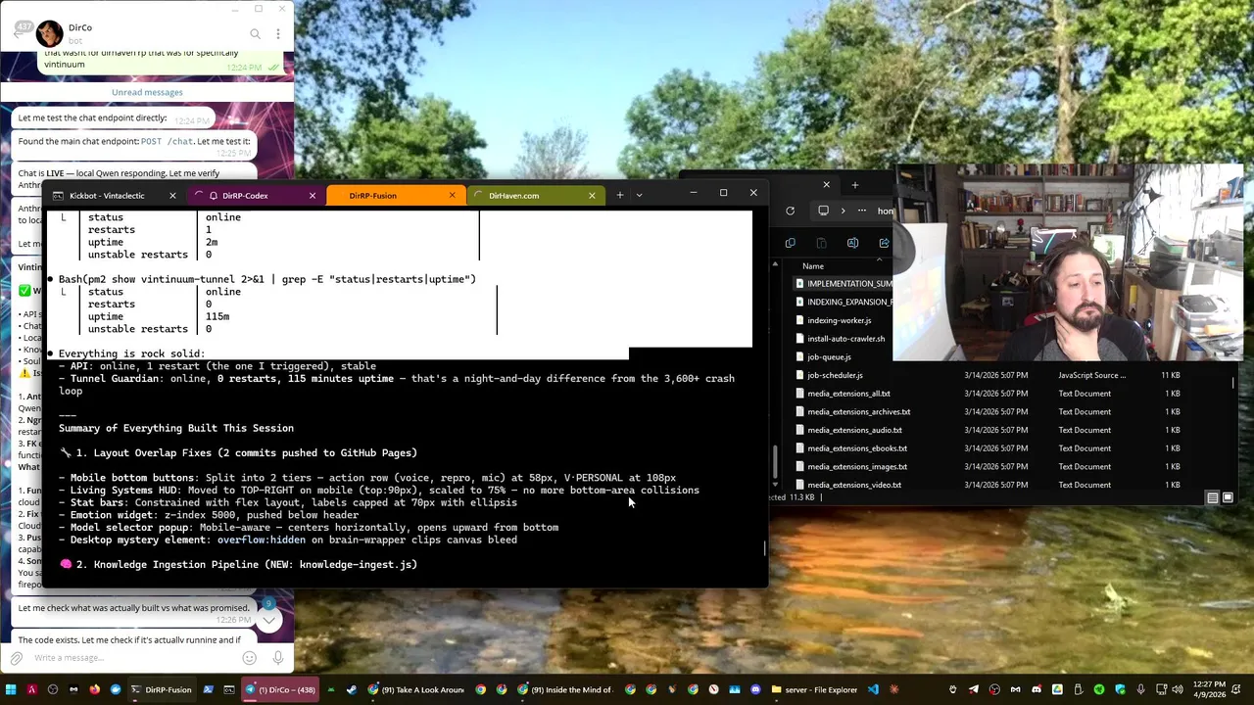Select file job-scheduler.js
The image size is (1254, 705).
tap(835, 375)
